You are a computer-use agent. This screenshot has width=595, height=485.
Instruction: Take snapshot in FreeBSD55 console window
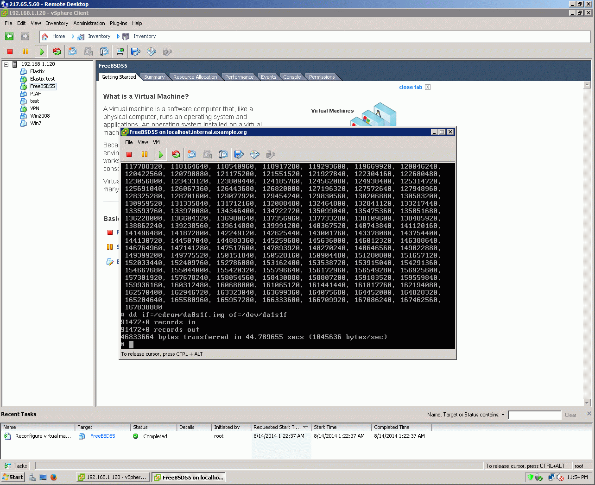coord(192,154)
